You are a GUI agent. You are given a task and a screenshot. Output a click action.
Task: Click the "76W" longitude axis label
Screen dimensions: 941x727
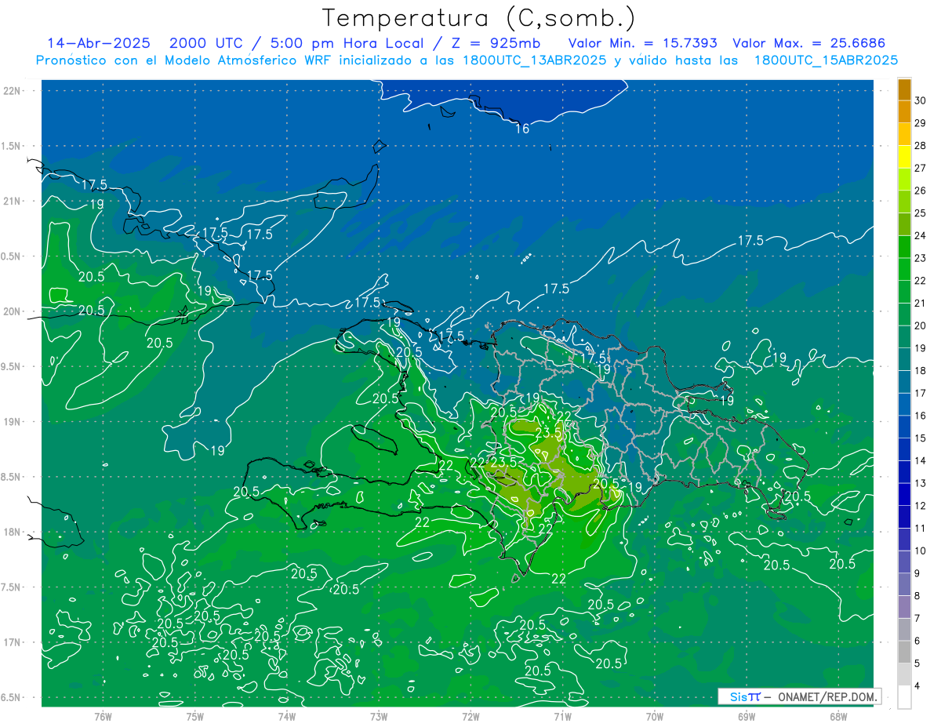coord(103,717)
